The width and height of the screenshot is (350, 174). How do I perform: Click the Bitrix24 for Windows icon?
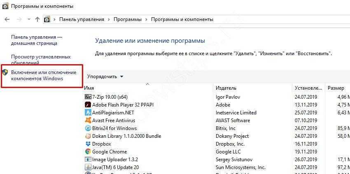pos(88,128)
